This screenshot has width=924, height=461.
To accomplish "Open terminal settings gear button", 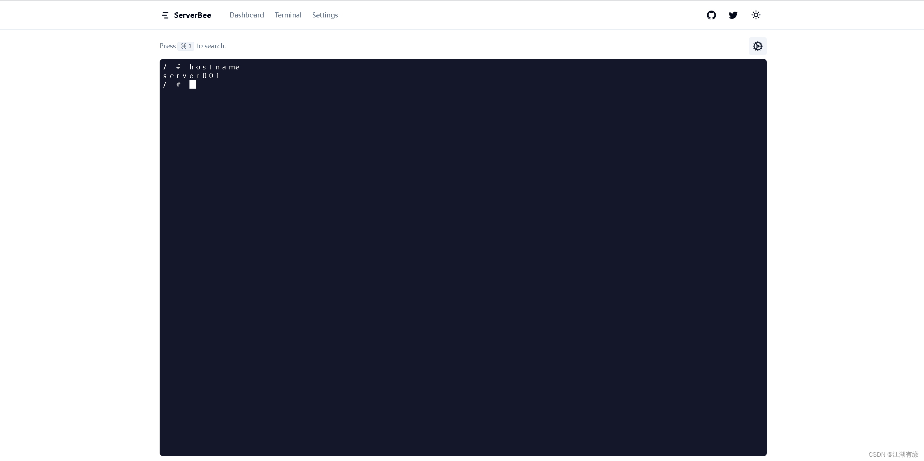I will click(x=758, y=46).
